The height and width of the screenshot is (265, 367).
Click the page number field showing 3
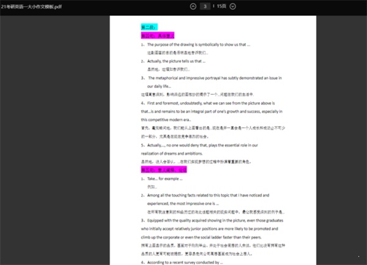click(205, 6)
